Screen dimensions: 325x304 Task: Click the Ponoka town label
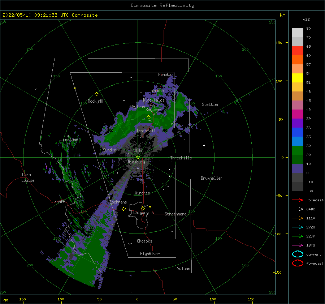tap(165, 74)
